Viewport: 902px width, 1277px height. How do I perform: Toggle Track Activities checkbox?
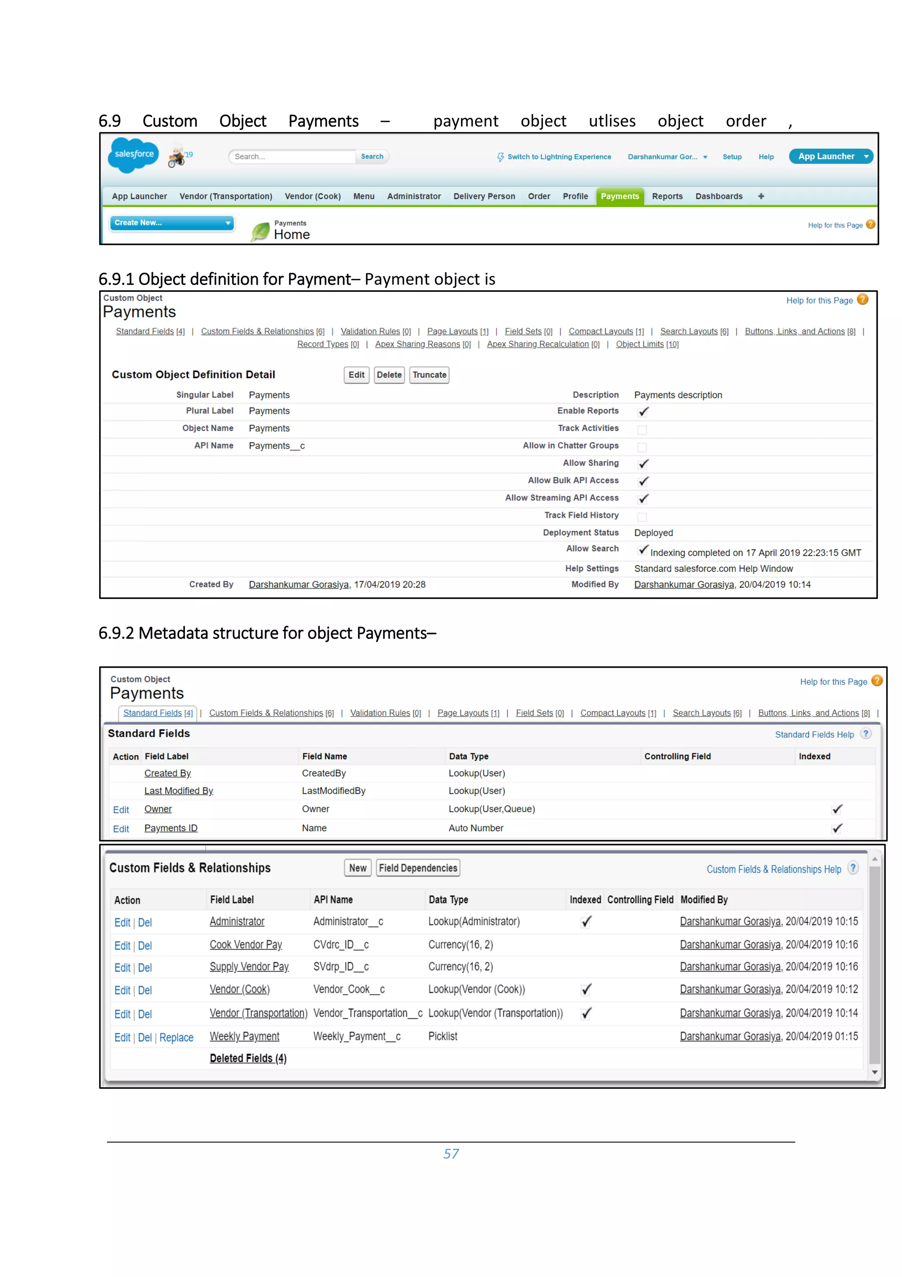(642, 429)
